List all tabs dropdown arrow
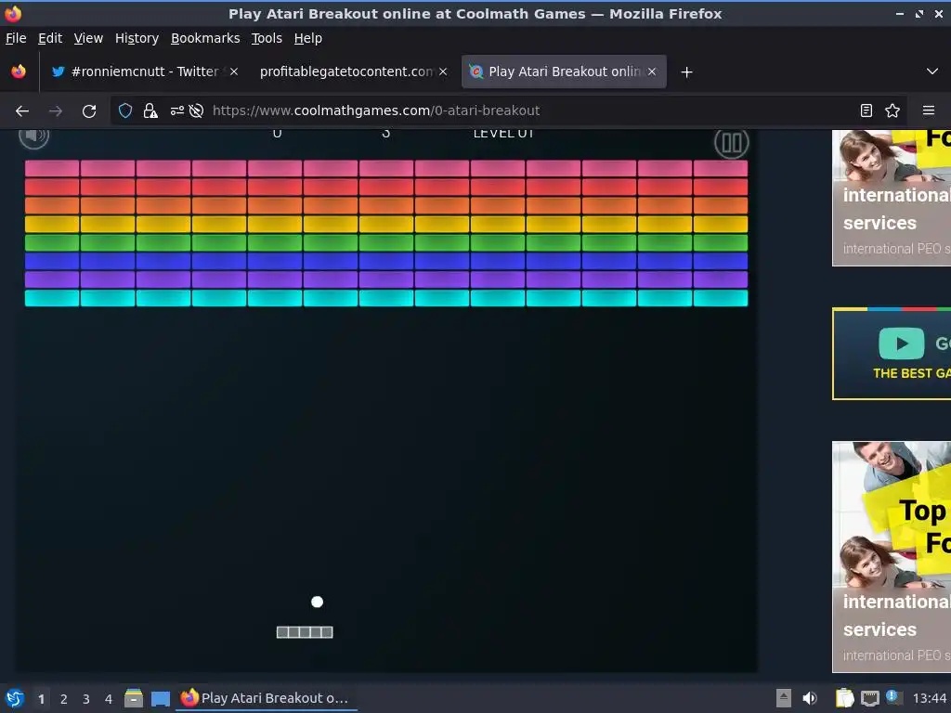 pos(932,71)
